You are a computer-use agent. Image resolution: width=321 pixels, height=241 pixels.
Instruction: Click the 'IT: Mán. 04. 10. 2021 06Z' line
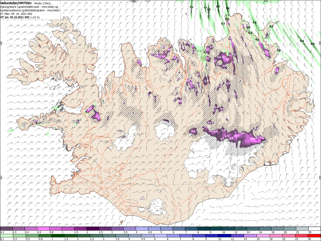pyautogui.click(x=16, y=14)
